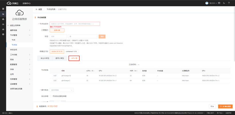Open 法律声明 footer link
Image resolution: width=235 pixels, height=115 pixels.
point(228,113)
